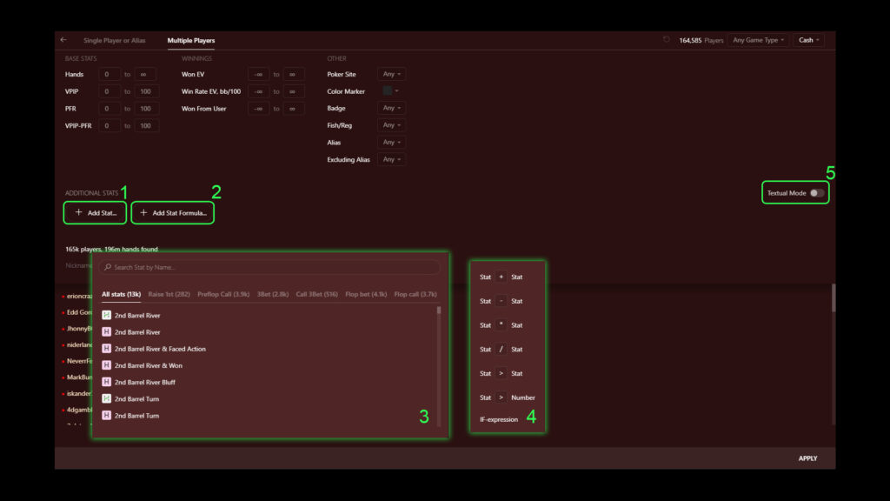Click the Add Stat Formula button
The image size is (890, 501).
coord(173,213)
